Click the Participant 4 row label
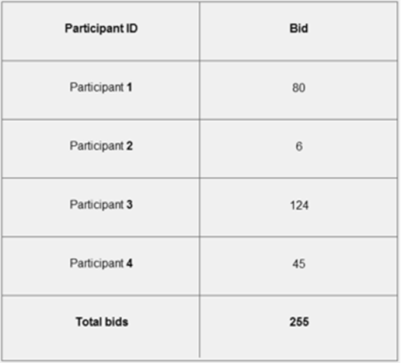The width and height of the screenshot is (401, 363). coord(101,263)
